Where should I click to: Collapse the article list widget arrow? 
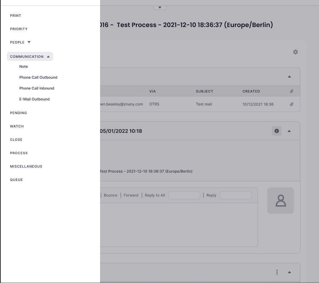(x=289, y=77)
